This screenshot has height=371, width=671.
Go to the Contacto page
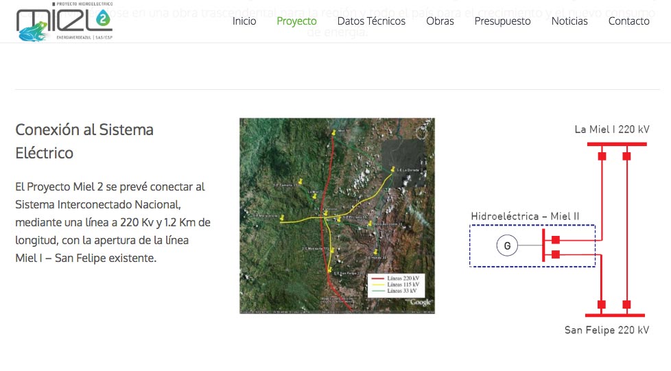(628, 21)
